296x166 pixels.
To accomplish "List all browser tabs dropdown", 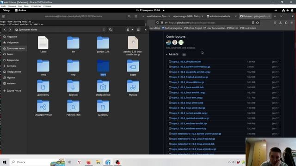I will click(x=281, y=16).
